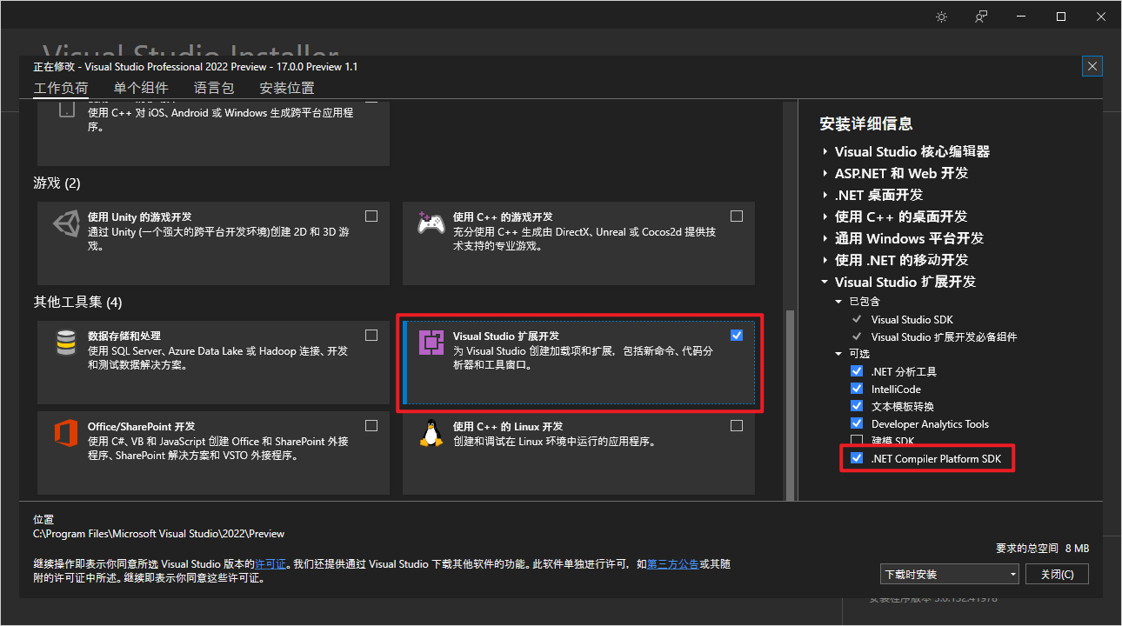Switch to the 工作负荷 tab
This screenshot has width=1122, height=626.
click(61, 88)
